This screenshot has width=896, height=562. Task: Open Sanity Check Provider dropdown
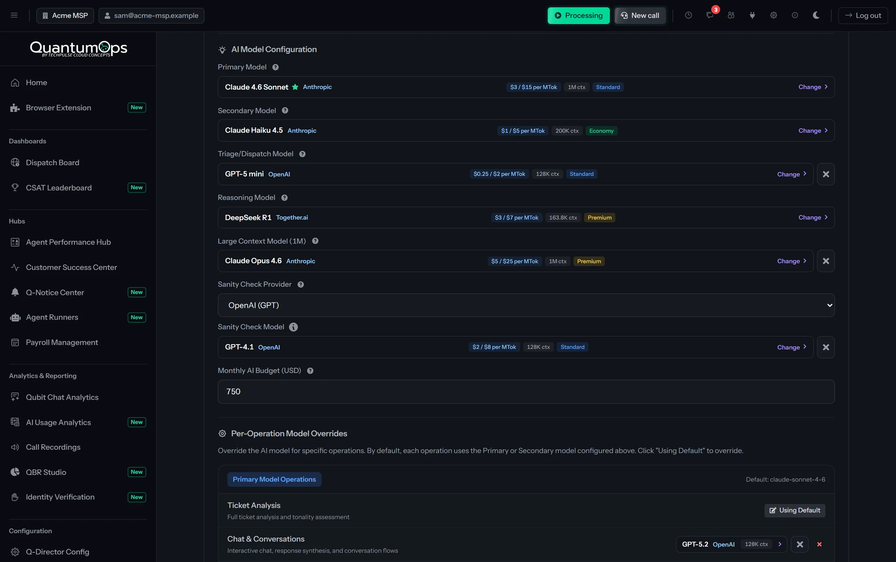tap(526, 305)
